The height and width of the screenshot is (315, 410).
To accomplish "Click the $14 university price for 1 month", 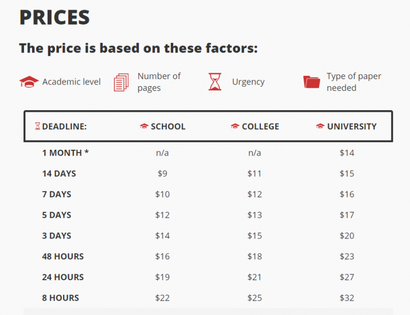I will coord(347,153).
